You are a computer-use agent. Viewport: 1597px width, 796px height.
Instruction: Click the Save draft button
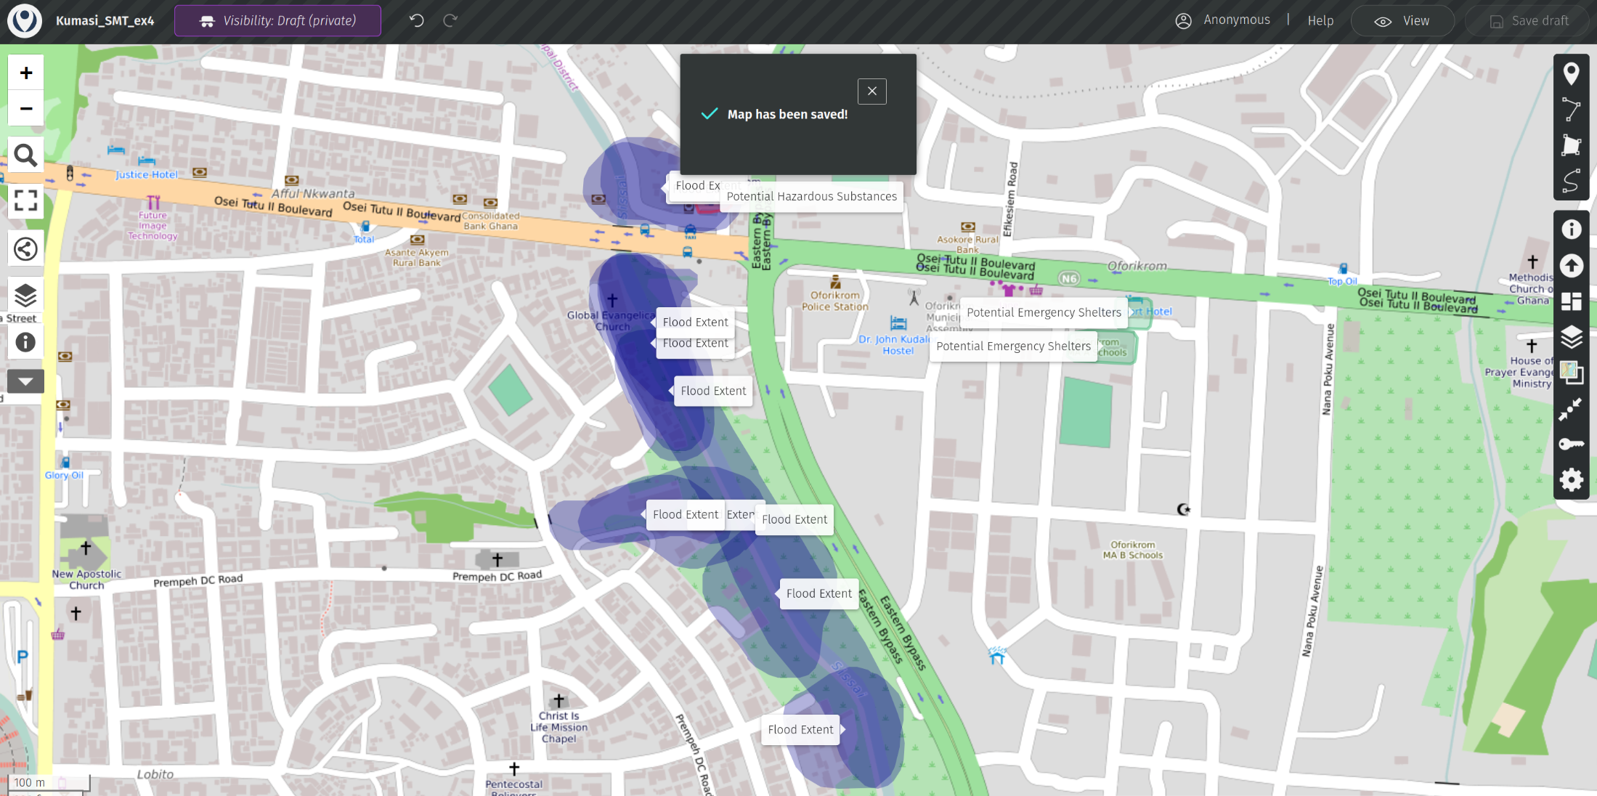coord(1529,21)
